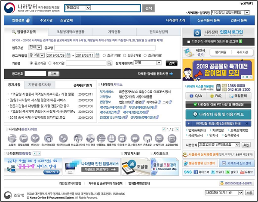The image size is (258, 202).
Task: Open the 국유재산 icon
Action: click(122, 139)
